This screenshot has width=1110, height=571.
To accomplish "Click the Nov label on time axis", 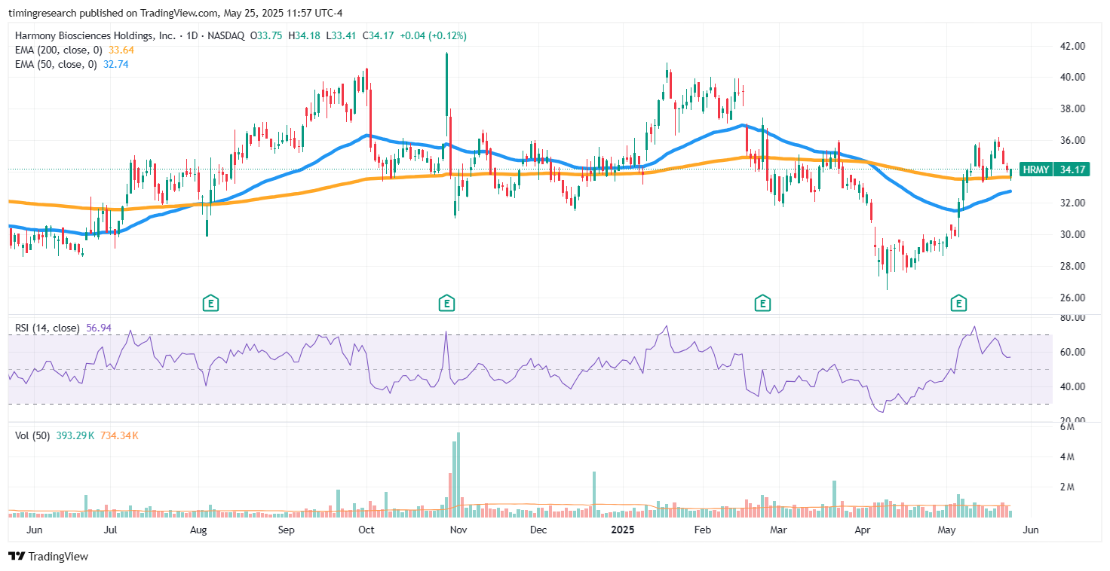I will click(458, 530).
